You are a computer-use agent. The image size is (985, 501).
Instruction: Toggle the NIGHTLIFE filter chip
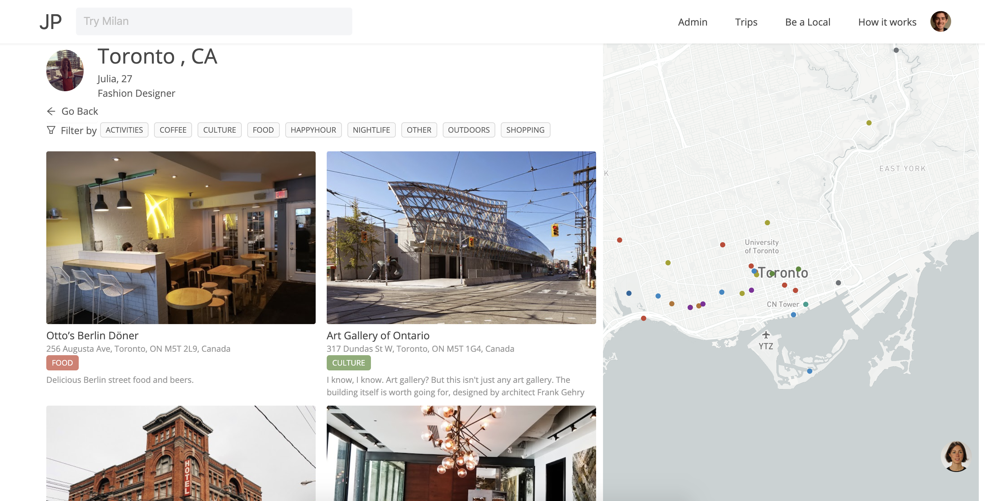tap(371, 130)
